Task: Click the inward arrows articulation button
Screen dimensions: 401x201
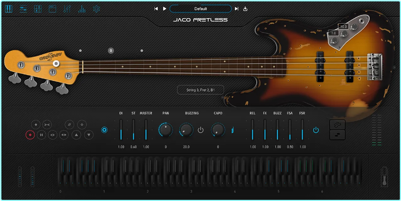Action: [x=47, y=125]
